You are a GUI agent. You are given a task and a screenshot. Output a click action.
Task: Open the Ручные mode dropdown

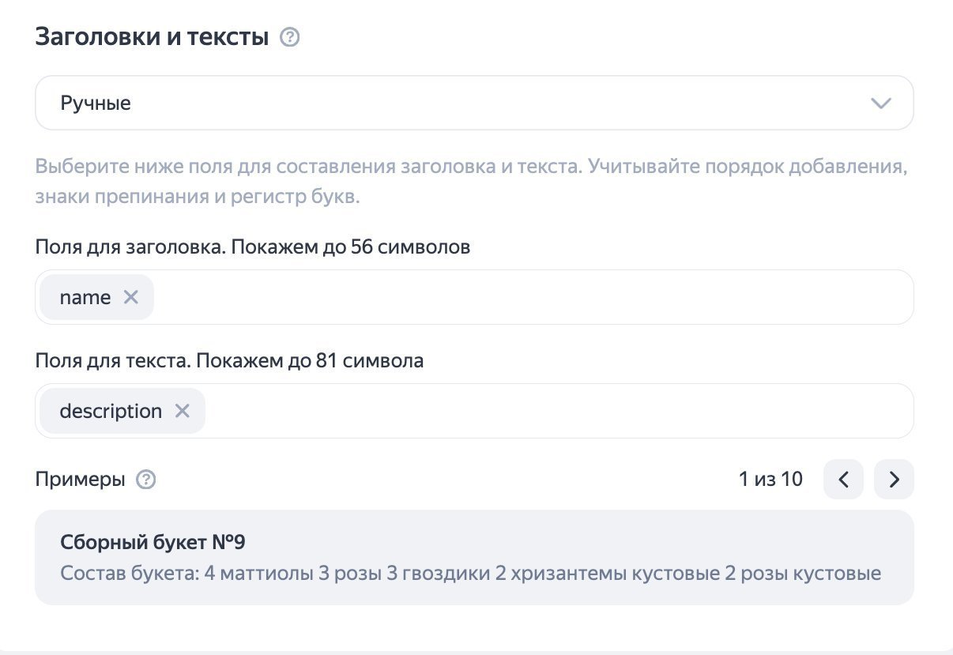(x=474, y=103)
